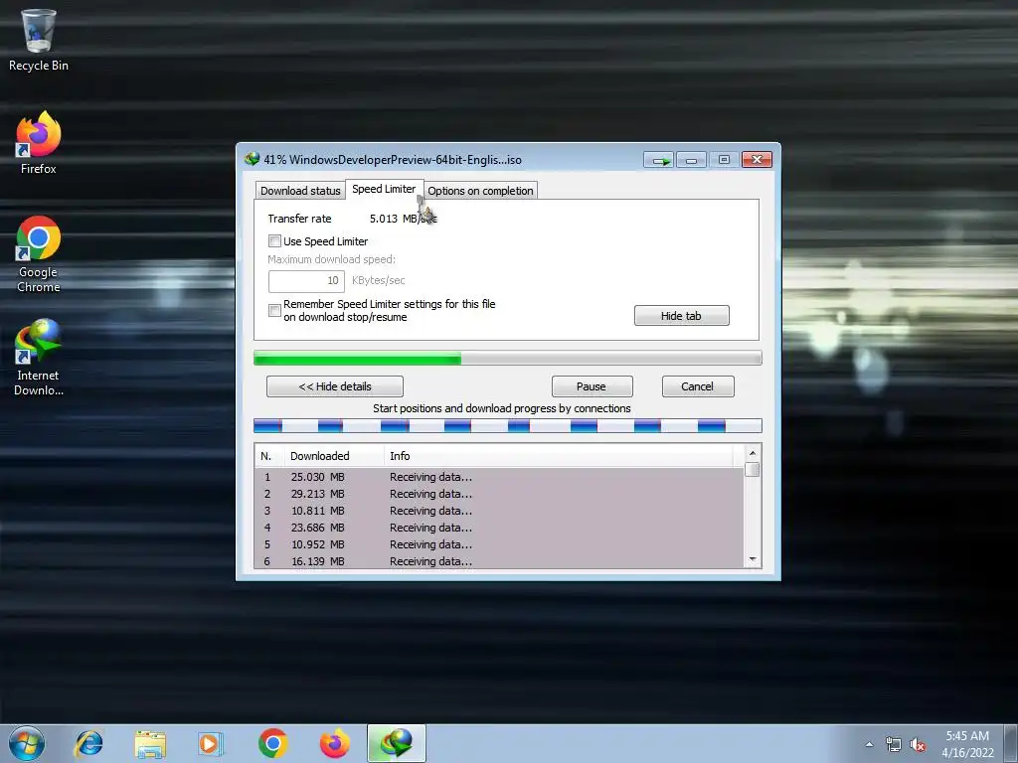
Task: Launch Chrome from the taskbar
Action: 272,743
